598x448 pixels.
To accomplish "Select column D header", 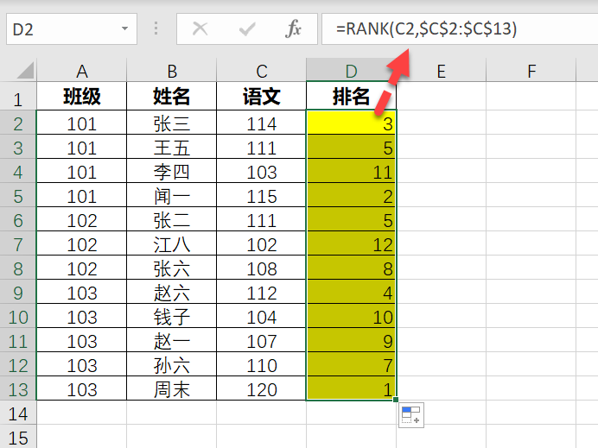I will (x=351, y=71).
